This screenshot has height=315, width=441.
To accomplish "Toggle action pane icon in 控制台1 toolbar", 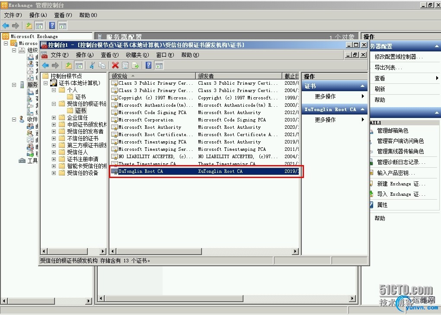I will coord(159,66).
